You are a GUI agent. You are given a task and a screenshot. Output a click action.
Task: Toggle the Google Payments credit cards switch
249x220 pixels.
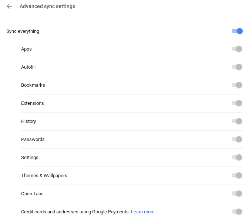(237, 212)
